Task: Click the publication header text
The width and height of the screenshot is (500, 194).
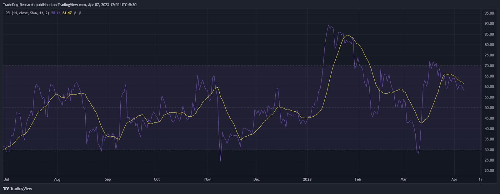Action: (x=70, y=5)
